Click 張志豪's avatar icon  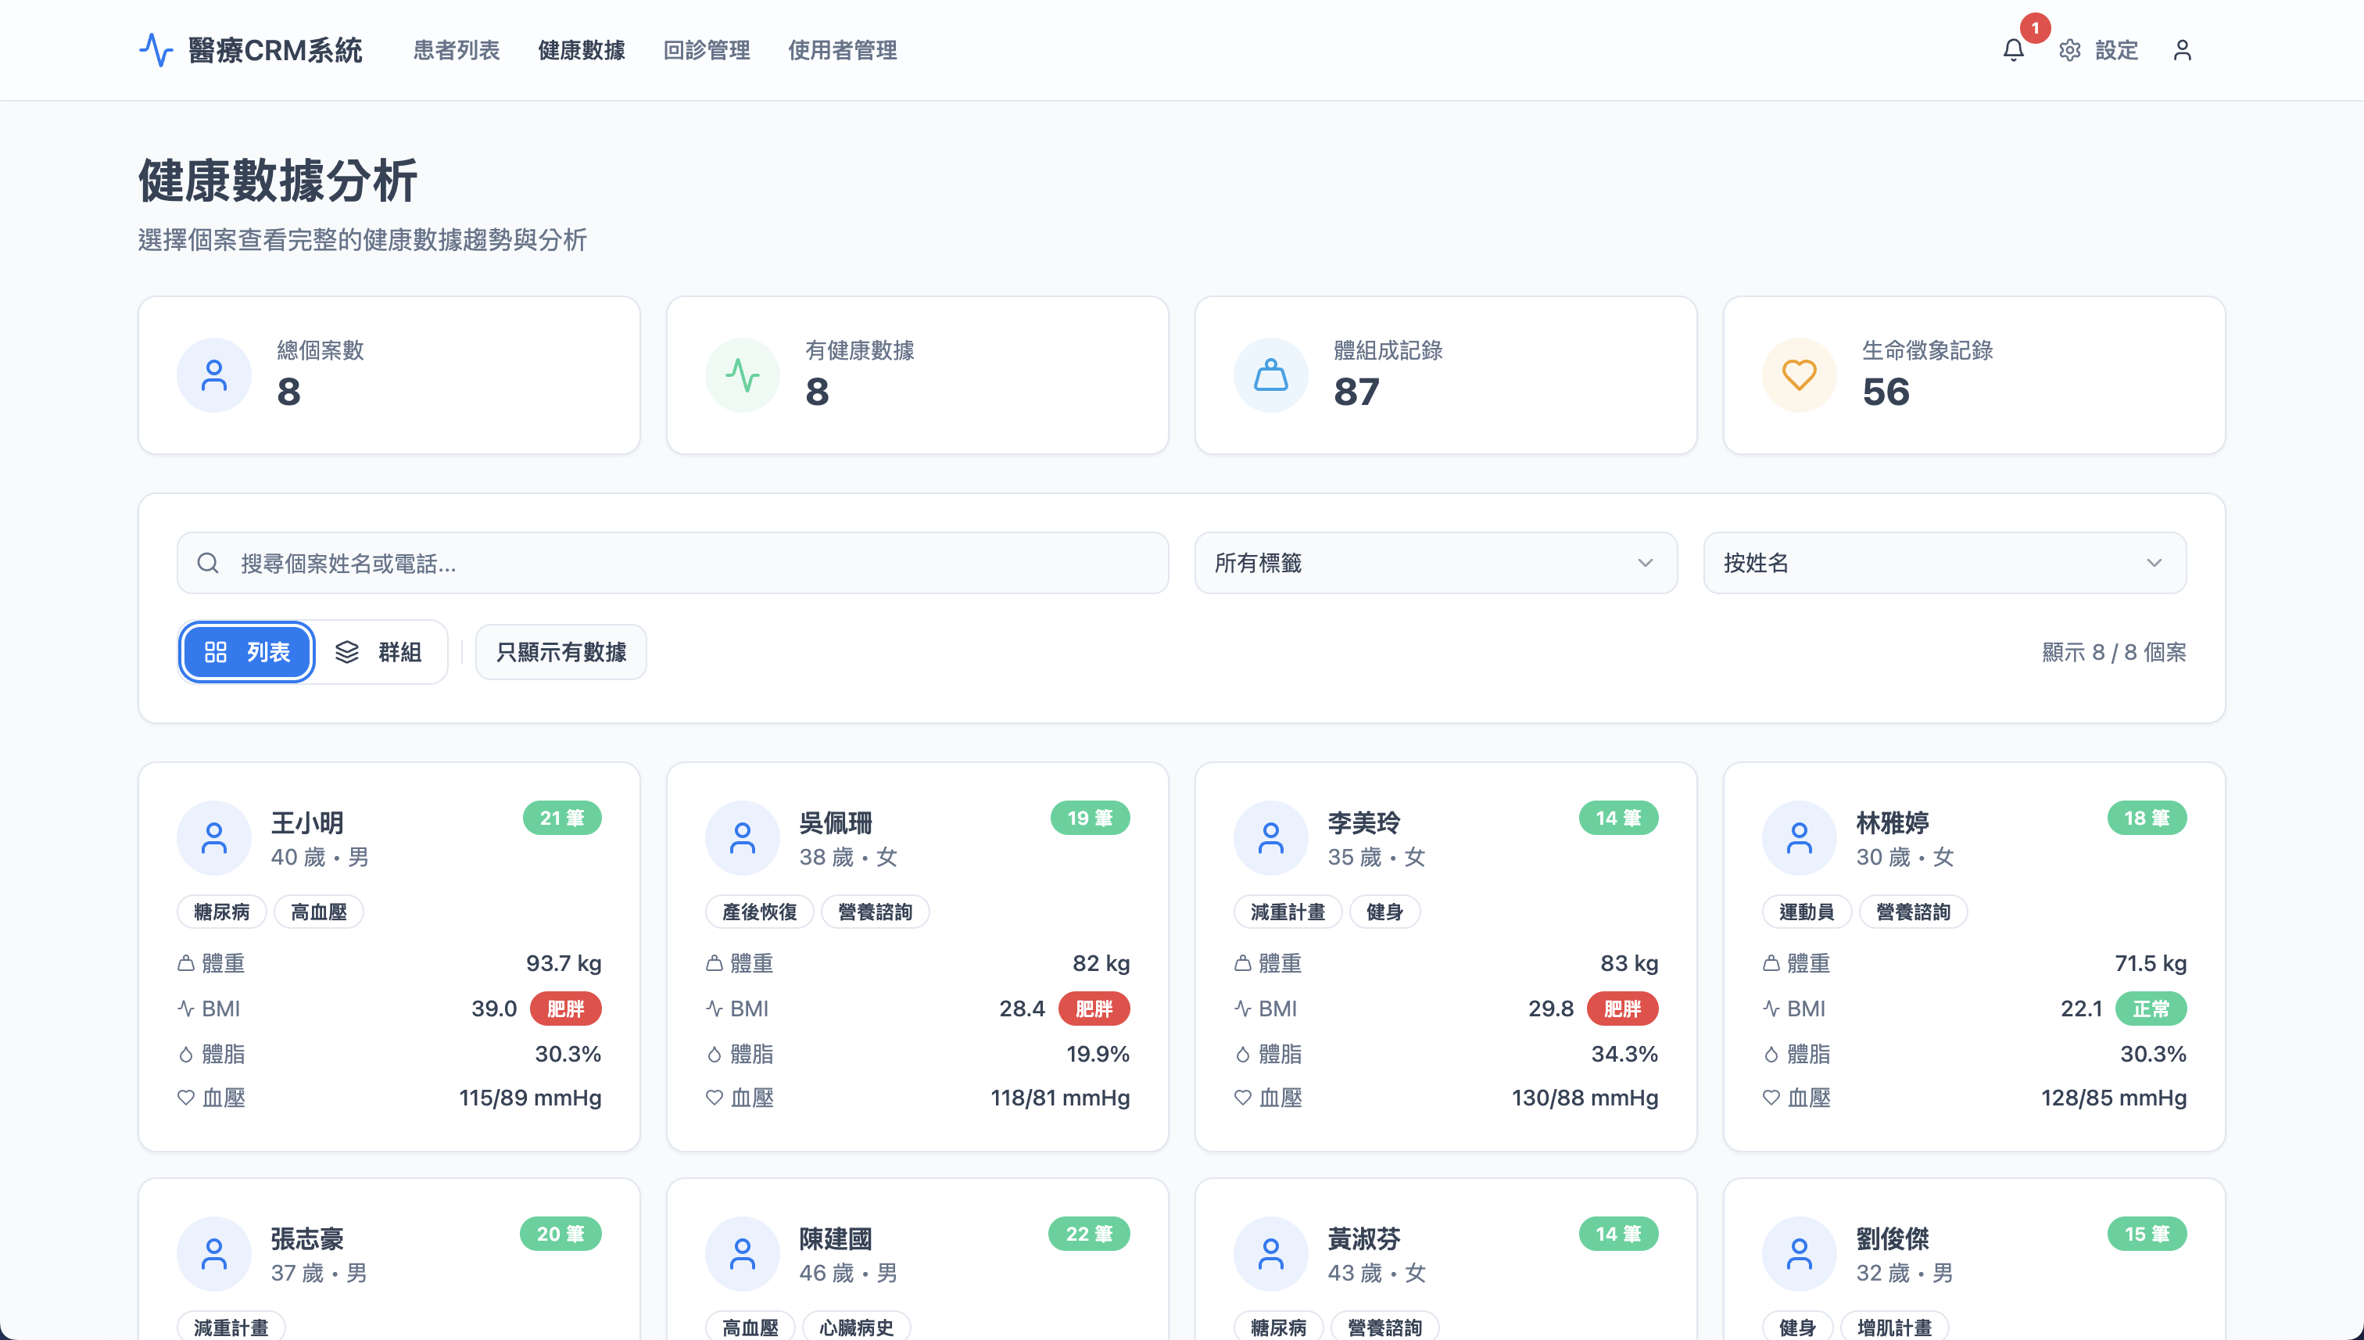(213, 1253)
